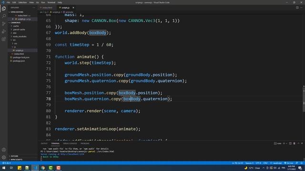Image resolution: width=305 pixels, height=171 pixels.
Task: Click the new terminal plus icon
Action: pyautogui.click(x=284, y=143)
